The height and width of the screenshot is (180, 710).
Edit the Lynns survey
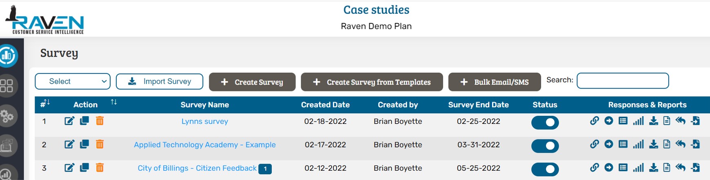pos(69,121)
